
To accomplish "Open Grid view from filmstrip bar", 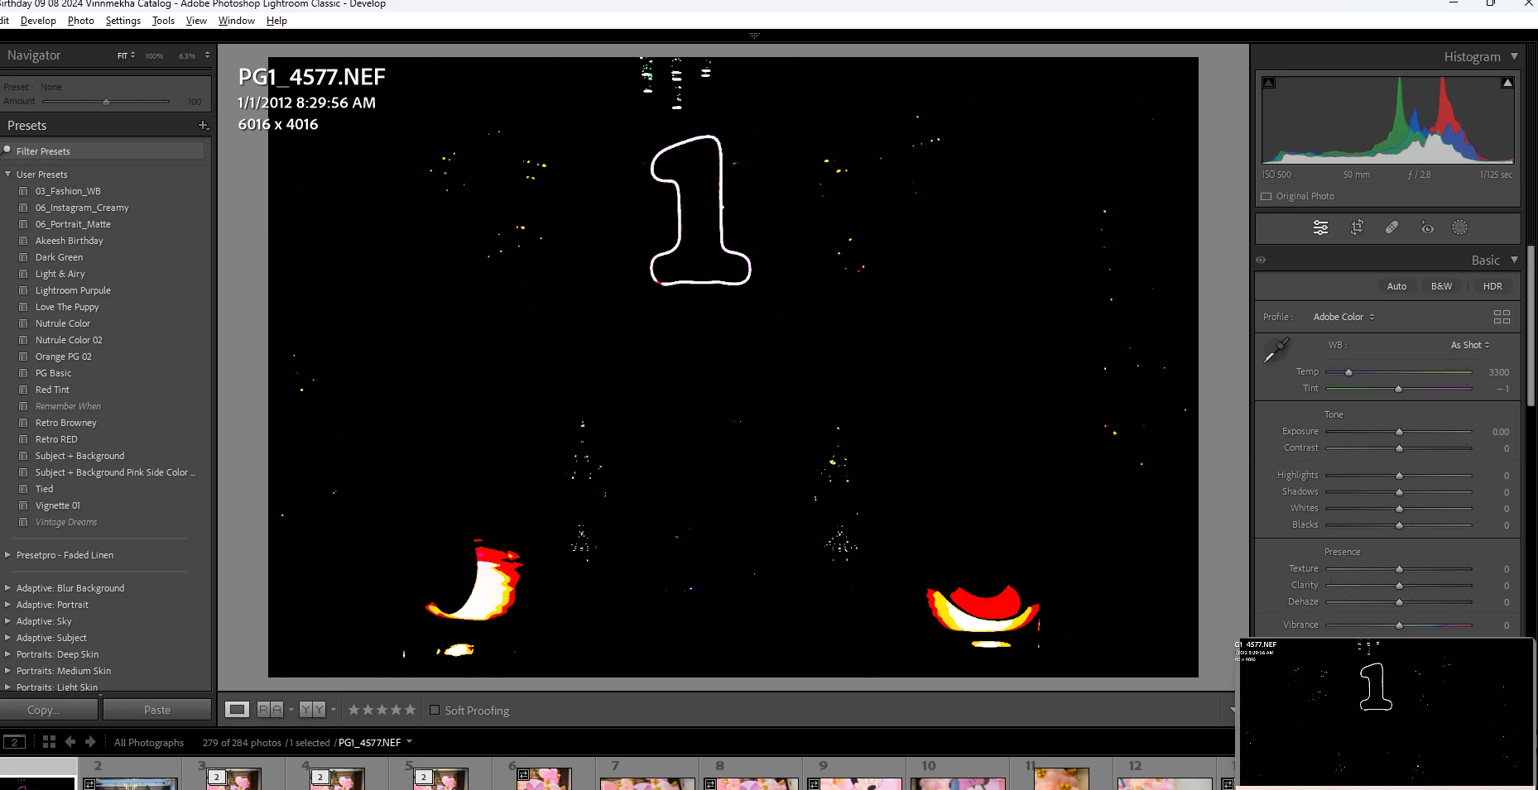I will coord(49,742).
